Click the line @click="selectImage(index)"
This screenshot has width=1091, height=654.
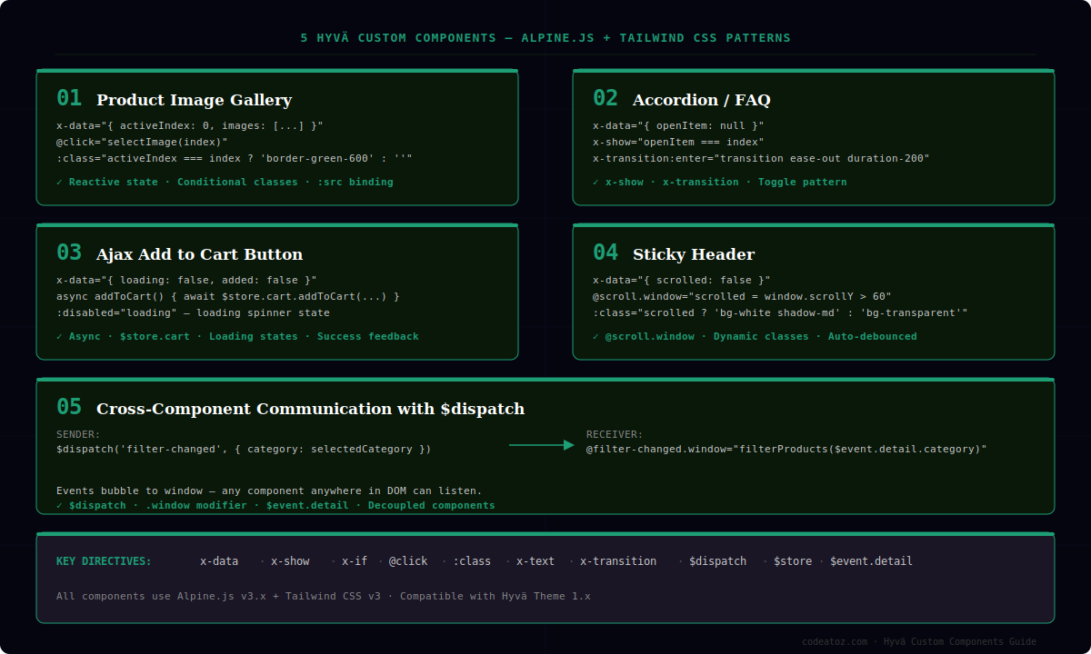[x=142, y=142]
